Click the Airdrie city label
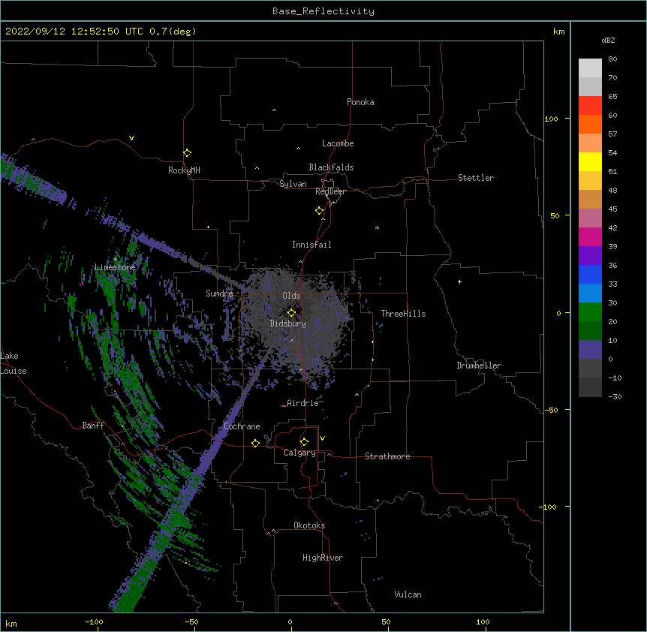647x632 pixels. [x=303, y=403]
